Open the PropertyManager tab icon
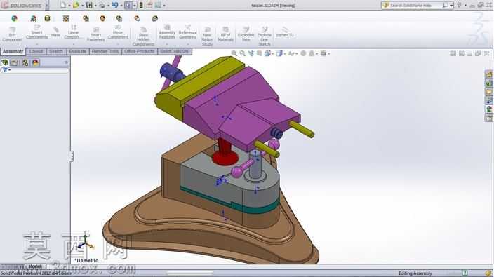Image resolution: width=494 pixels, height=277 pixels. pos(15,62)
